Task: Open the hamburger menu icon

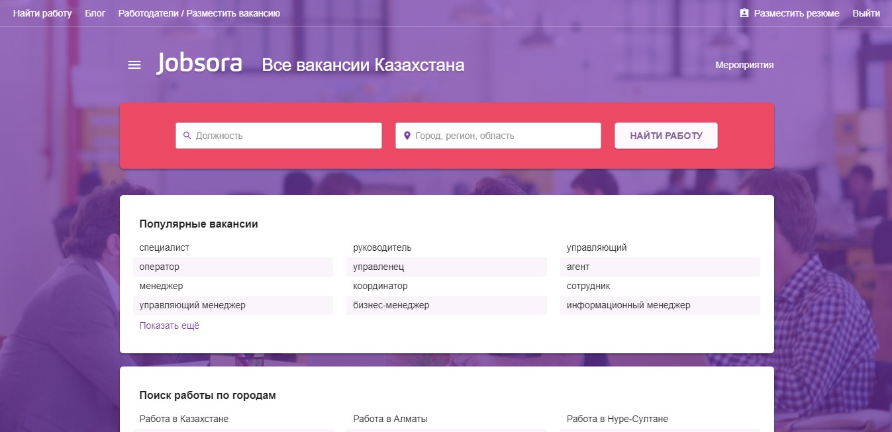Action: (x=134, y=65)
